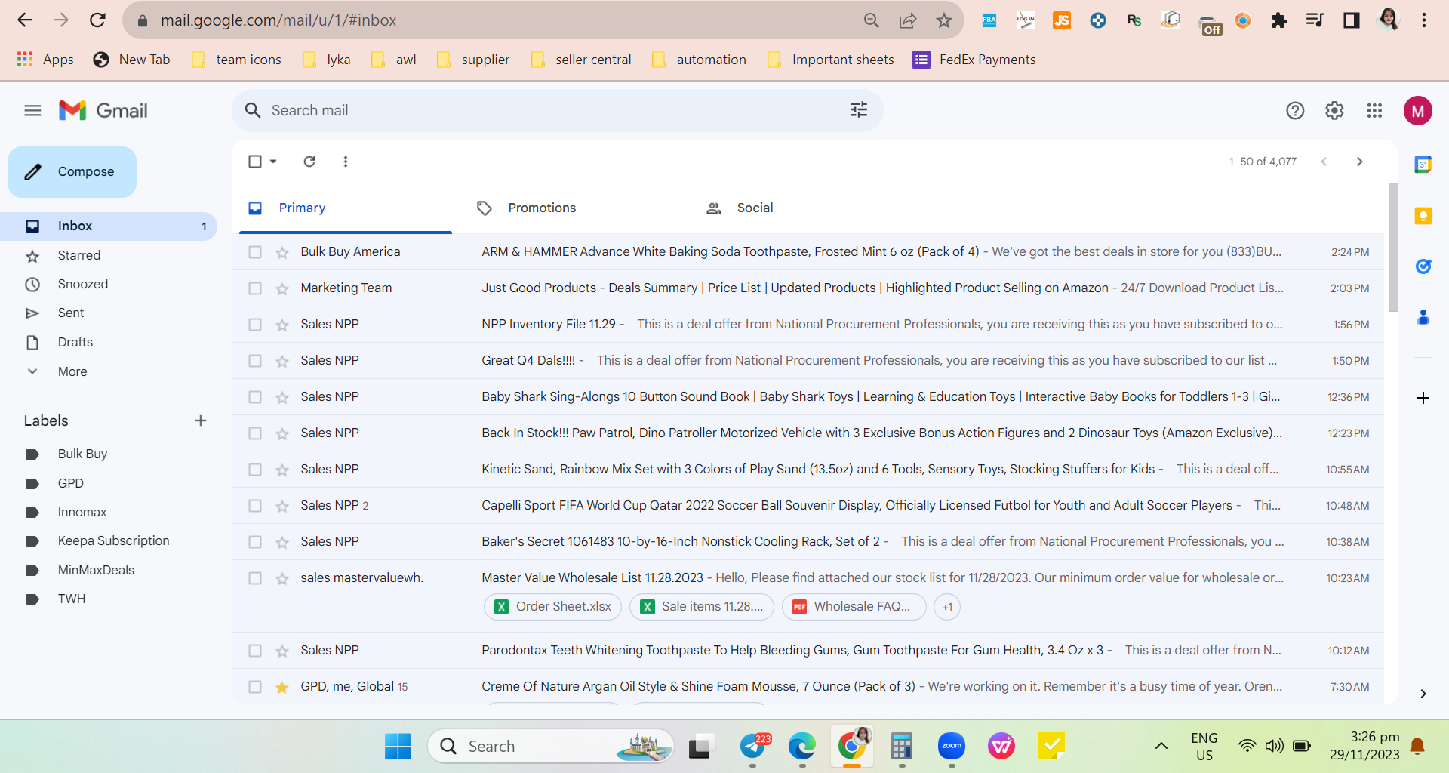Screen dimensions: 1449x773
Task: Open the Keepa Subscription label
Action: point(113,541)
